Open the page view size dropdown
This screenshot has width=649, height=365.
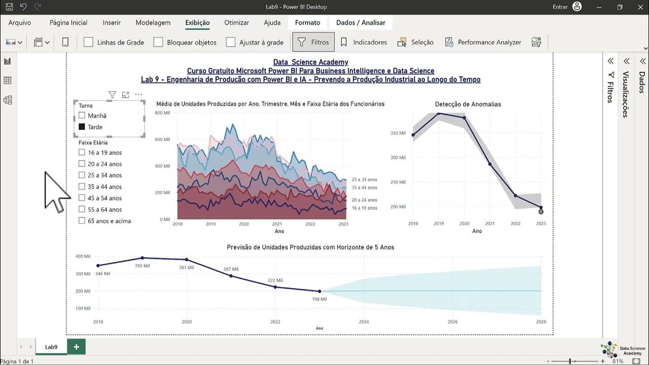pos(42,43)
